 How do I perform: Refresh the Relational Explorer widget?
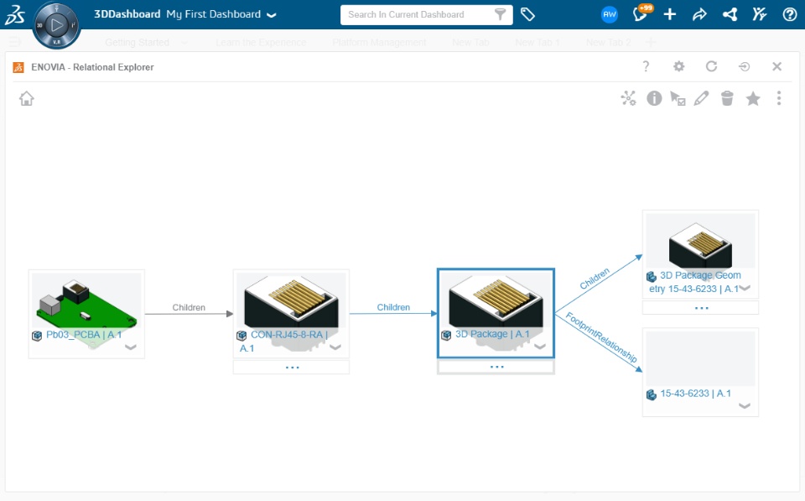click(x=711, y=66)
